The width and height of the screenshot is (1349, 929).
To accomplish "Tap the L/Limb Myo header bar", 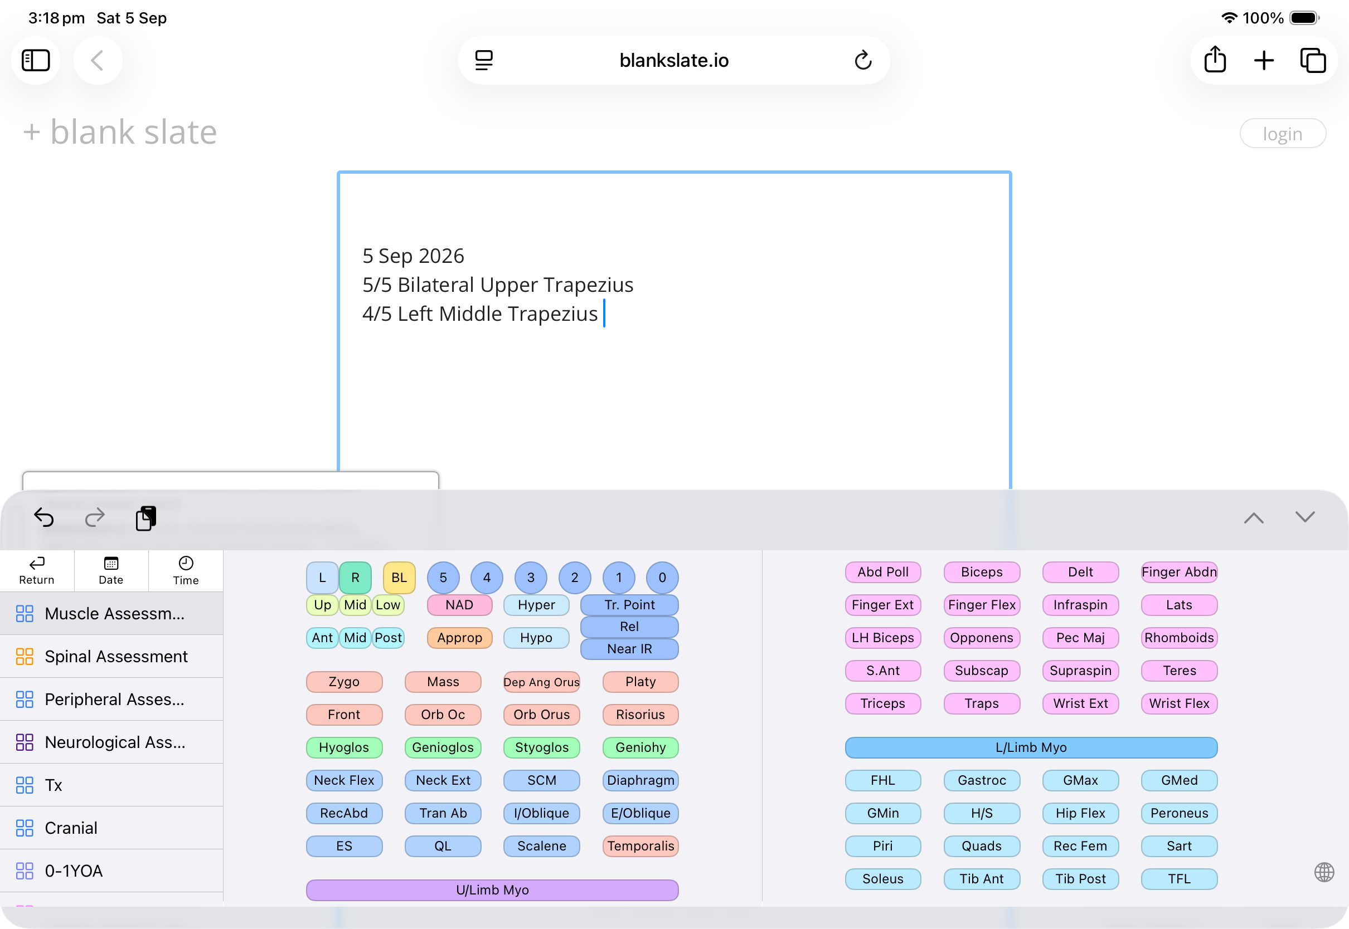I will click(x=1031, y=747).
